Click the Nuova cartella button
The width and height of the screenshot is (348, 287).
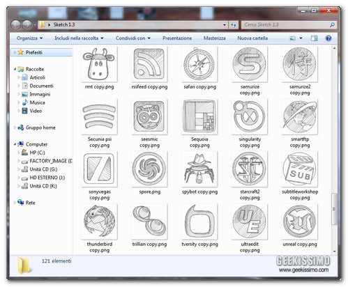[x=252, y=38]
